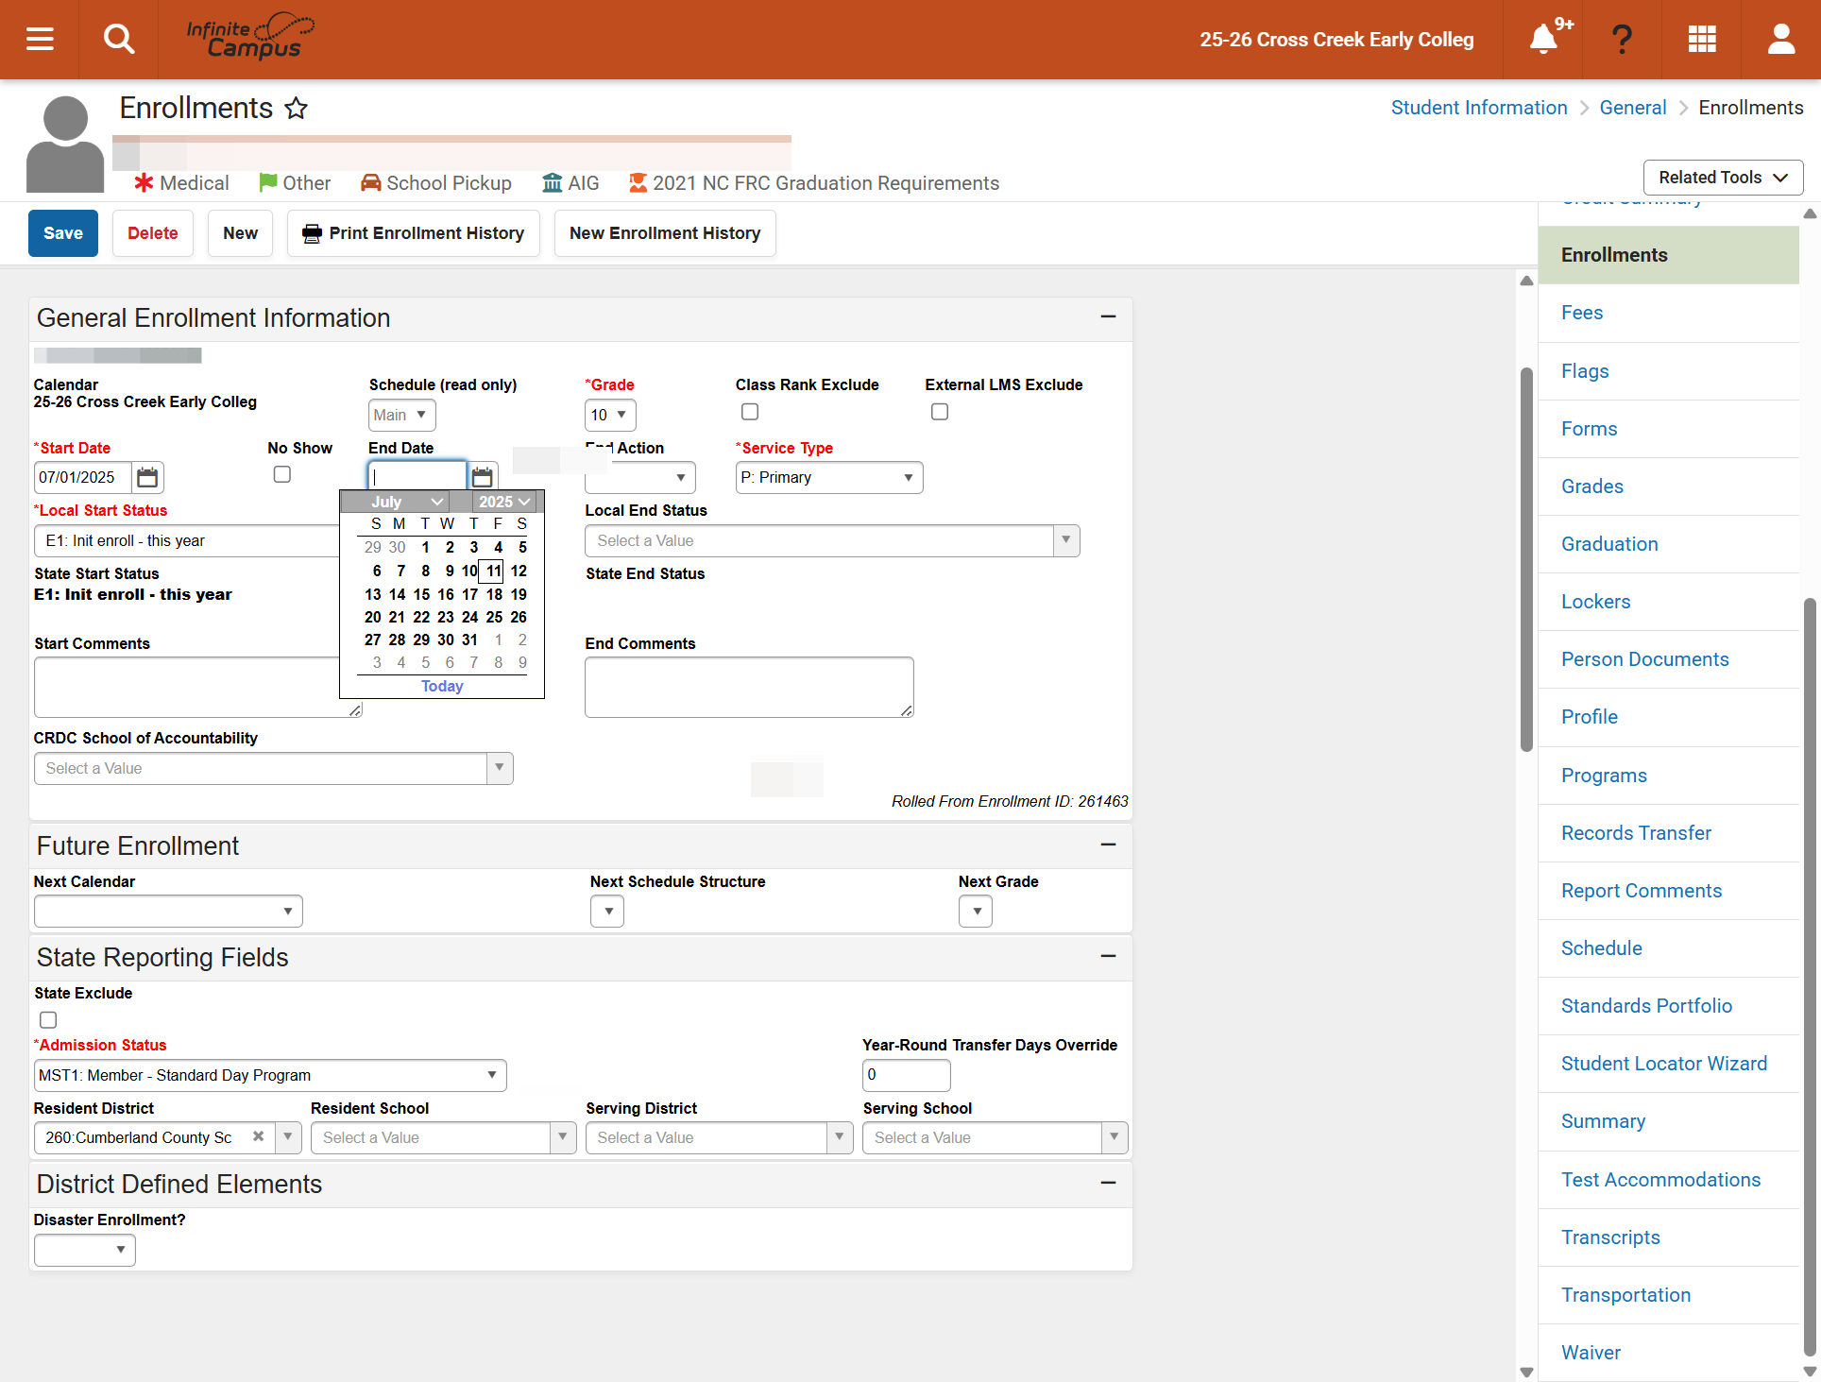The width and height of the screenshot is (1821, 1382).
Task: Toggle the No Show checkbox
Action: coord(282,474)
